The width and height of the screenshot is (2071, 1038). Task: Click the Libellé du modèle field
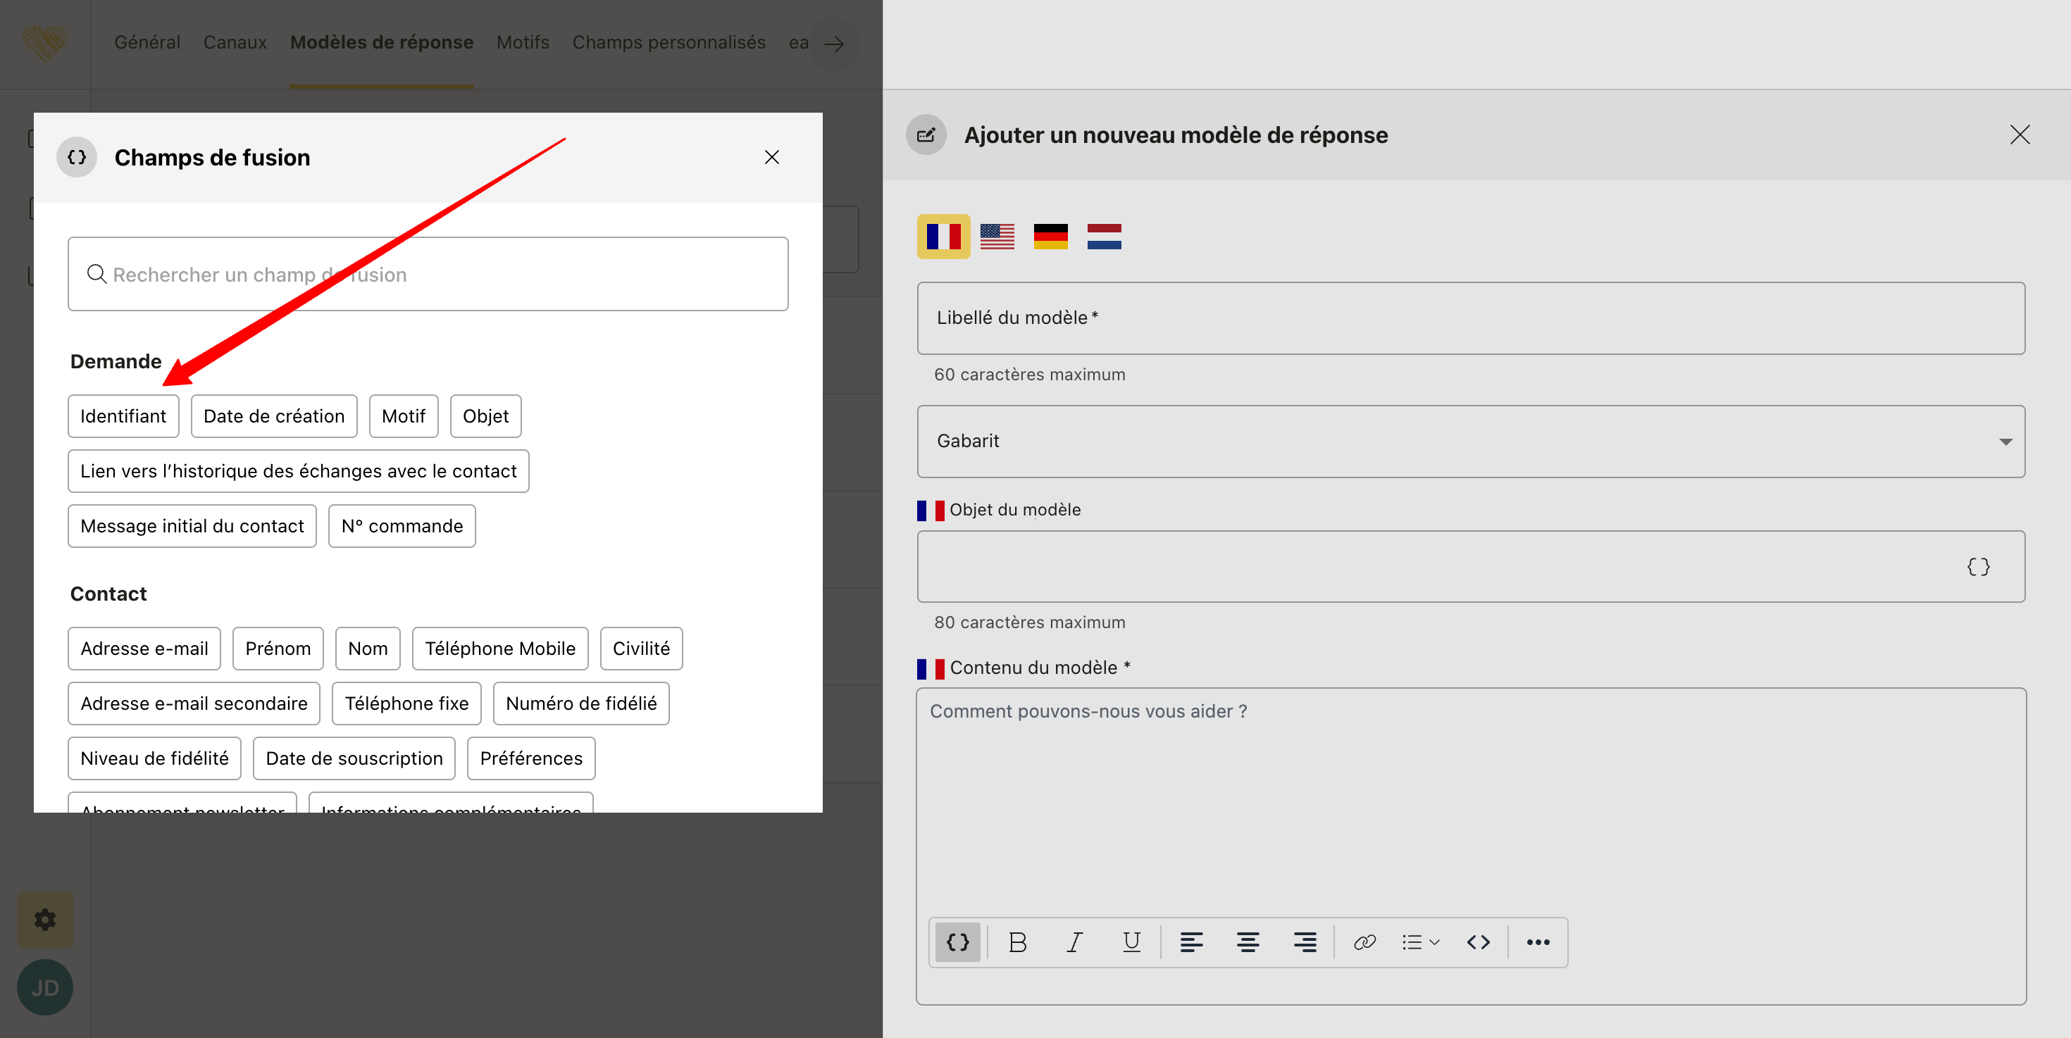tap(1470, 318)
